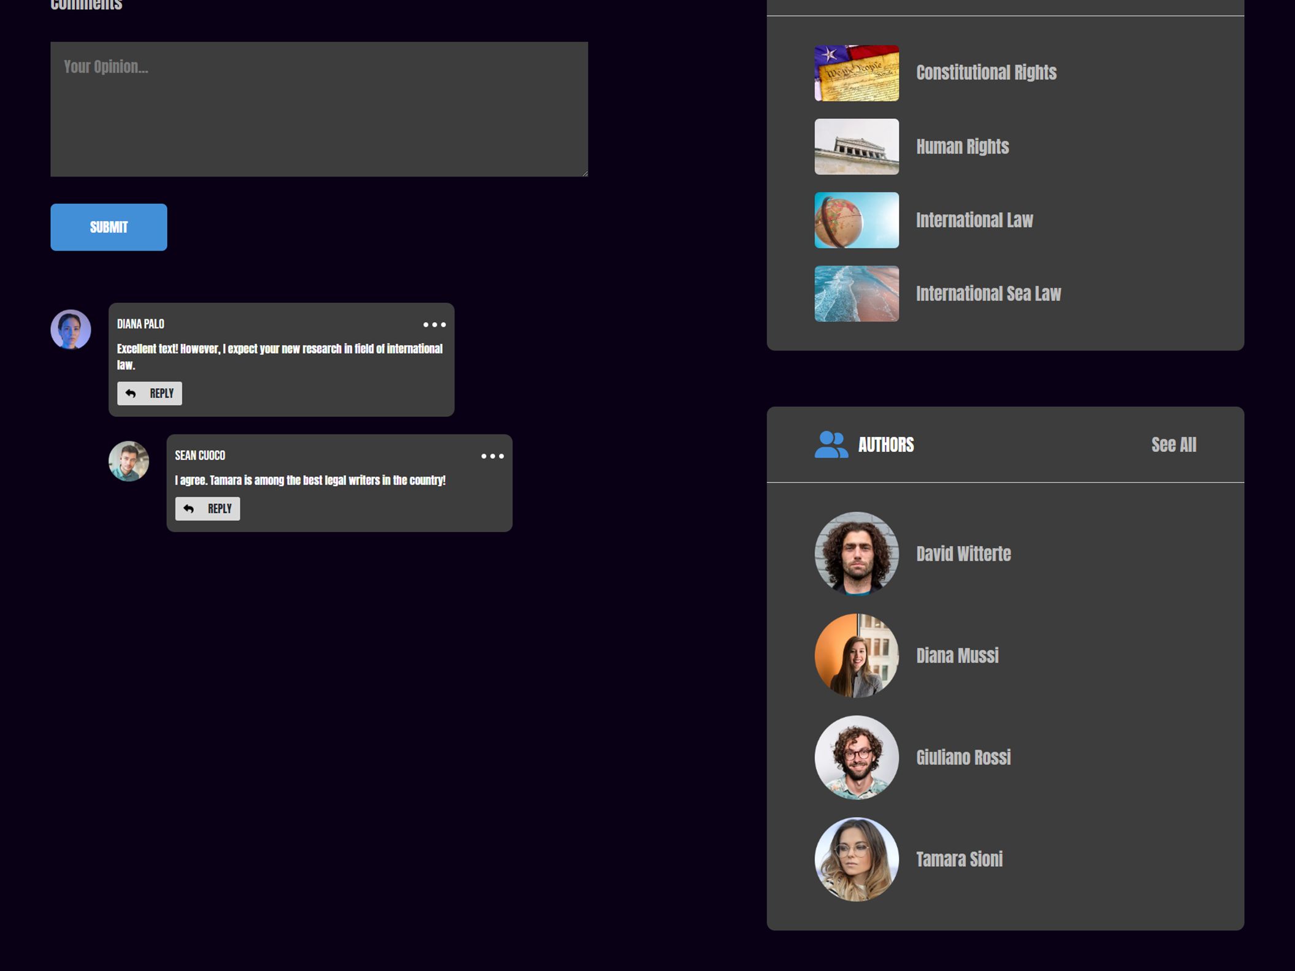Screen dimensions: 1295x971
Task: Click Diana Palo's avatar
Action: (71, 329)
